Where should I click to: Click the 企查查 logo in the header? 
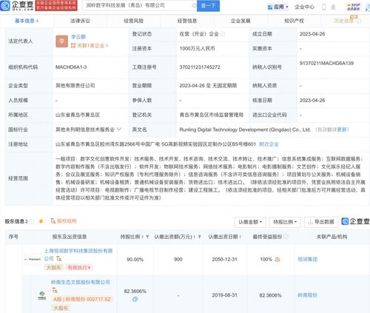[x=17, y=5]
